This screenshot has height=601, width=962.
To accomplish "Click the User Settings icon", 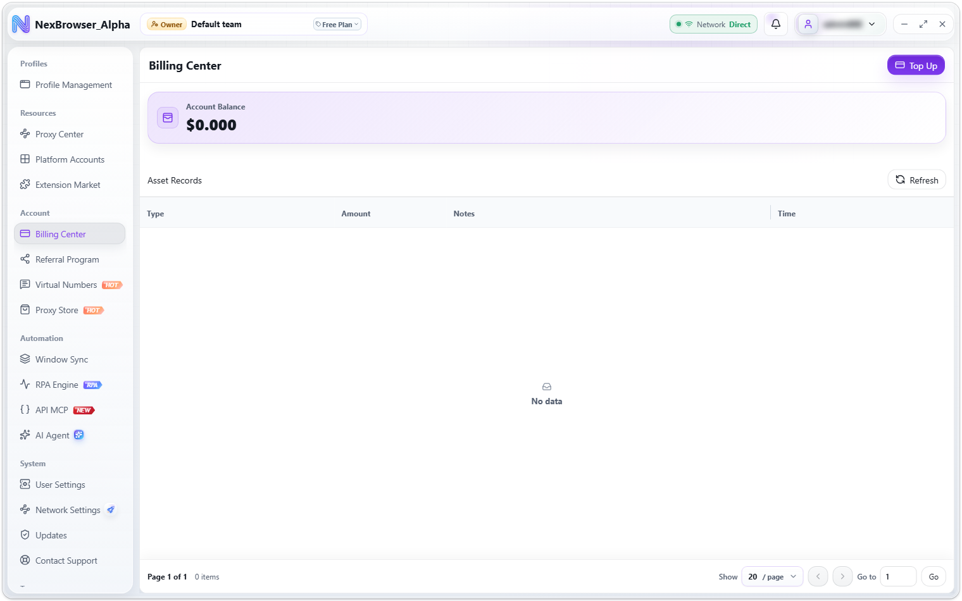I will pyautogui.click(x=25, y=484).
